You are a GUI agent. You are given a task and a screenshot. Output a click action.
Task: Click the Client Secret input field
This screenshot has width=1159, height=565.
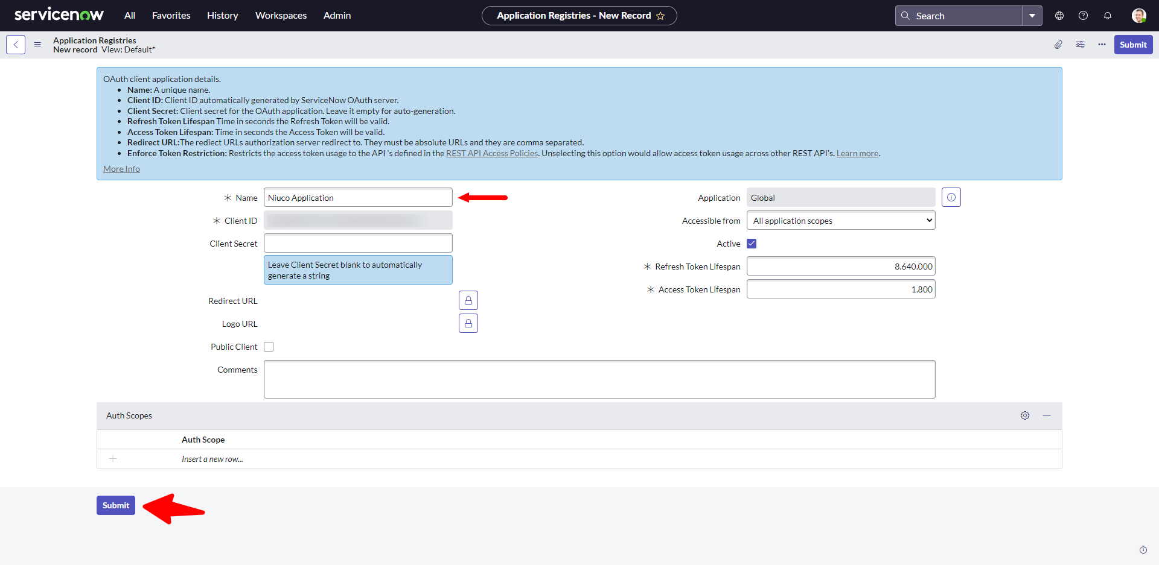(x=358, y=244)
